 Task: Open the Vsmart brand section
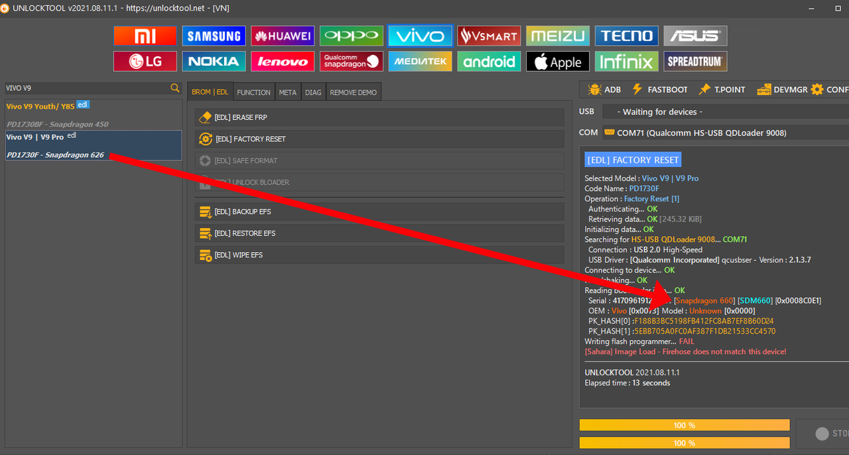(x=489, y=36)
